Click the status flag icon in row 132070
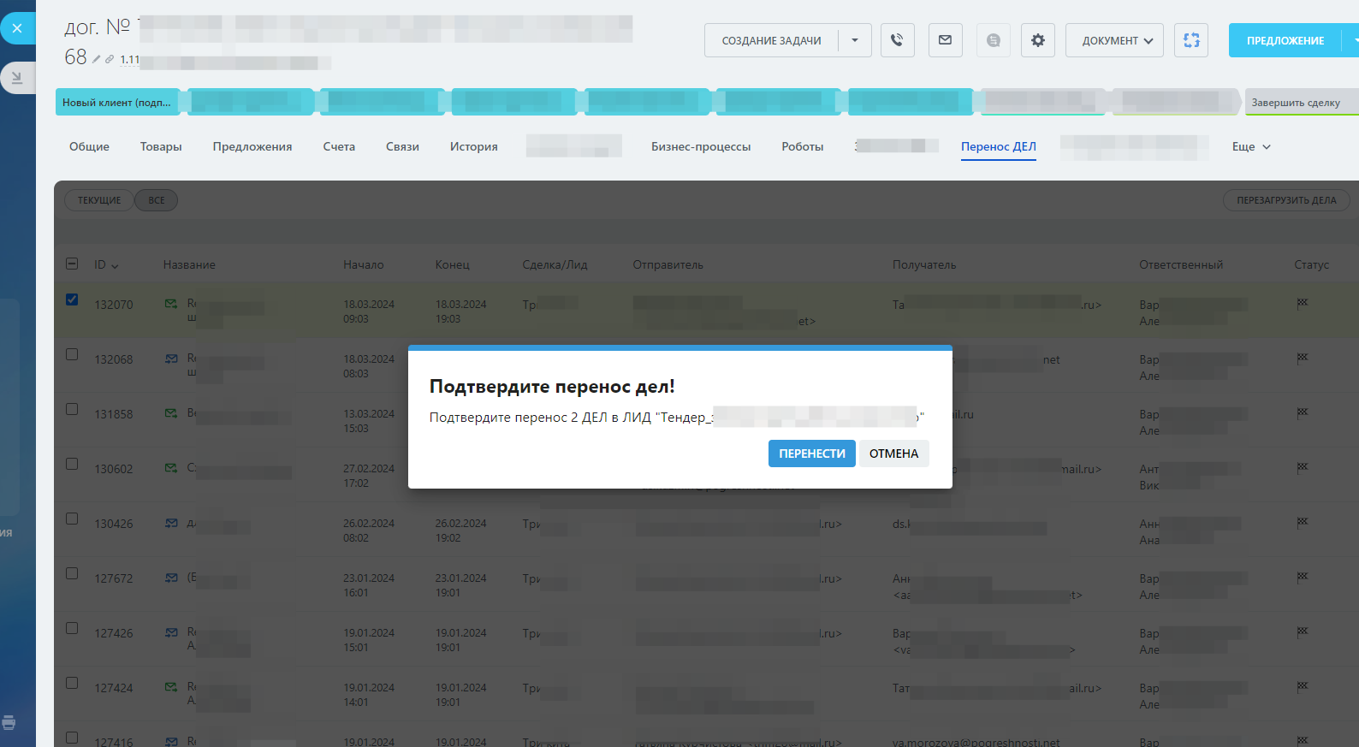1359x747 pixels. [x=1303, y=303]
